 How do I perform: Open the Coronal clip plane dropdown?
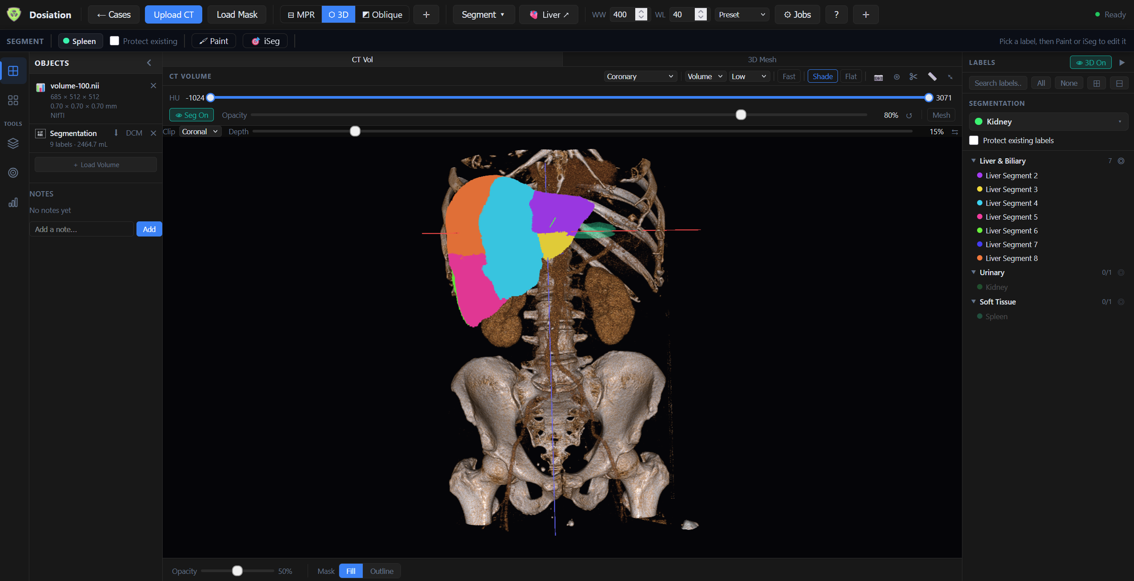(200, 132)
